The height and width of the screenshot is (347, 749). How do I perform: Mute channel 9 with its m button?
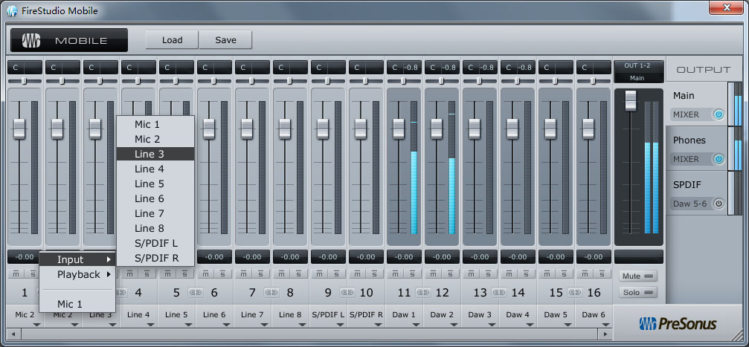(320, 274)
